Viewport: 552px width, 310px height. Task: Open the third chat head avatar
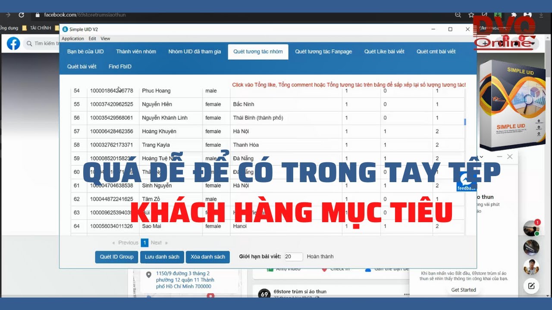(531, 267)
